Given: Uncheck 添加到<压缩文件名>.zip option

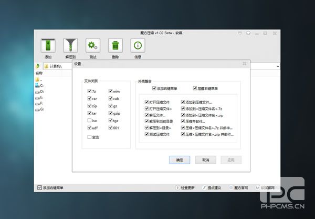Looking at the screenshot, I should pyautogui.click(x=183, y=115).
